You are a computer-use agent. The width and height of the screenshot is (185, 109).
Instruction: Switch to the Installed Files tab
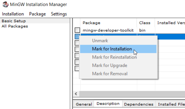(171, 104)
